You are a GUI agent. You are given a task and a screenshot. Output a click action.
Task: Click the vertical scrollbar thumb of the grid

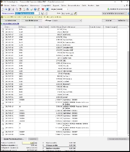128,93
